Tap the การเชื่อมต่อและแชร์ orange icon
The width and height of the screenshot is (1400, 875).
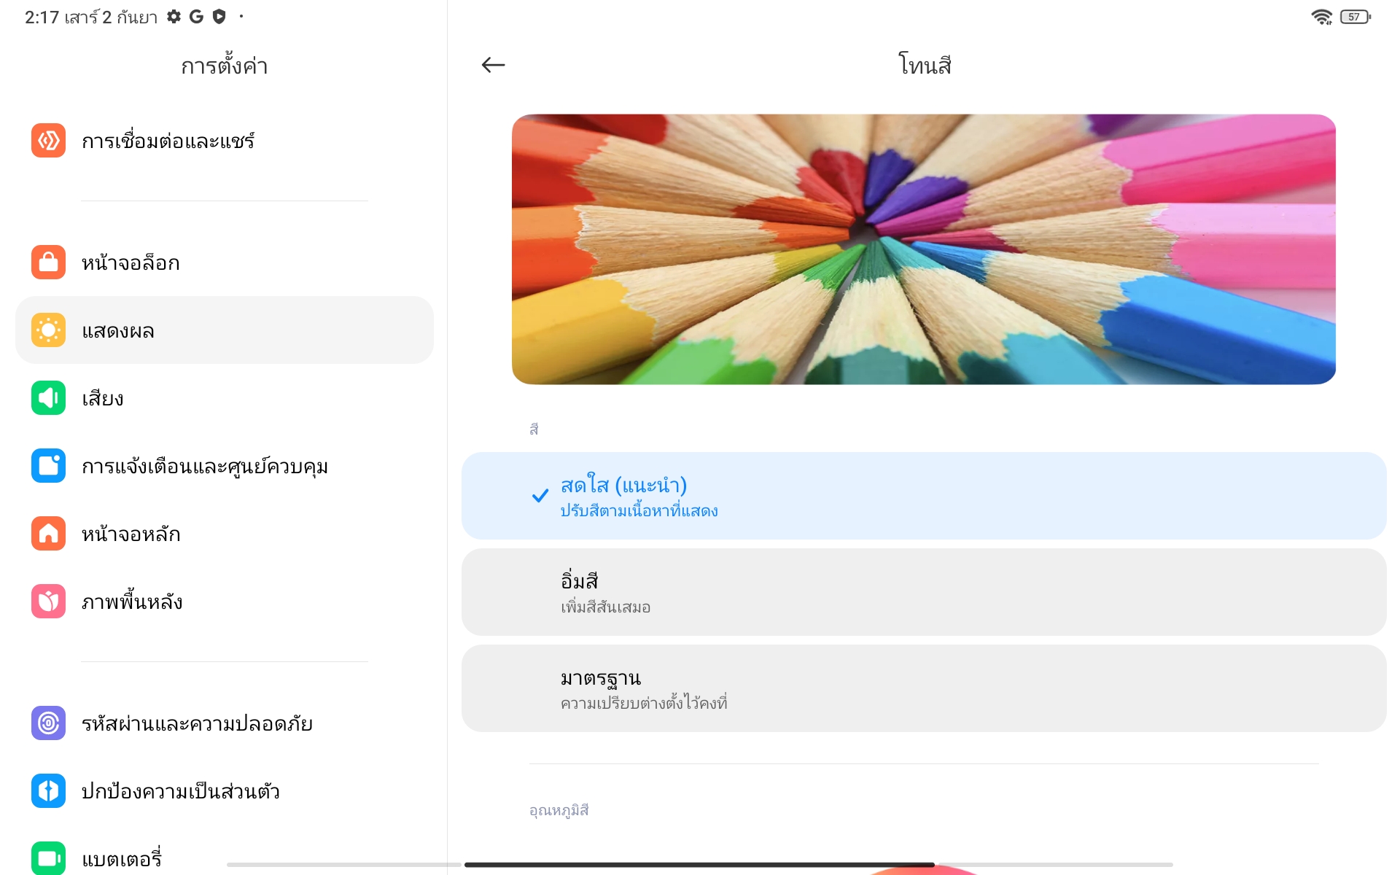click(x=49, y=141)
